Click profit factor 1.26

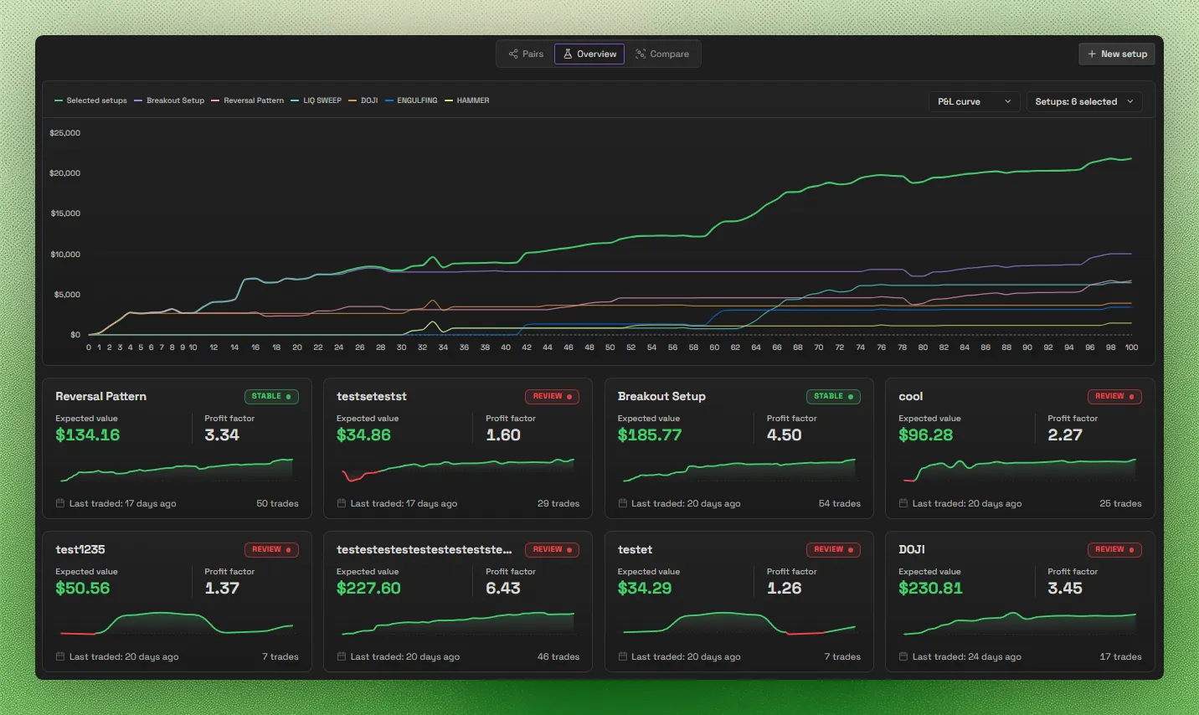[x=785, y=589]
